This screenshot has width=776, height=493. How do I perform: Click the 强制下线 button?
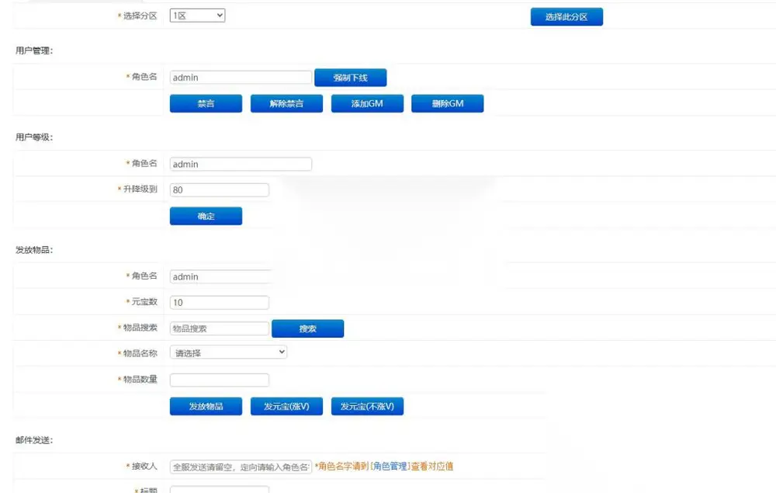pos(351,77)
